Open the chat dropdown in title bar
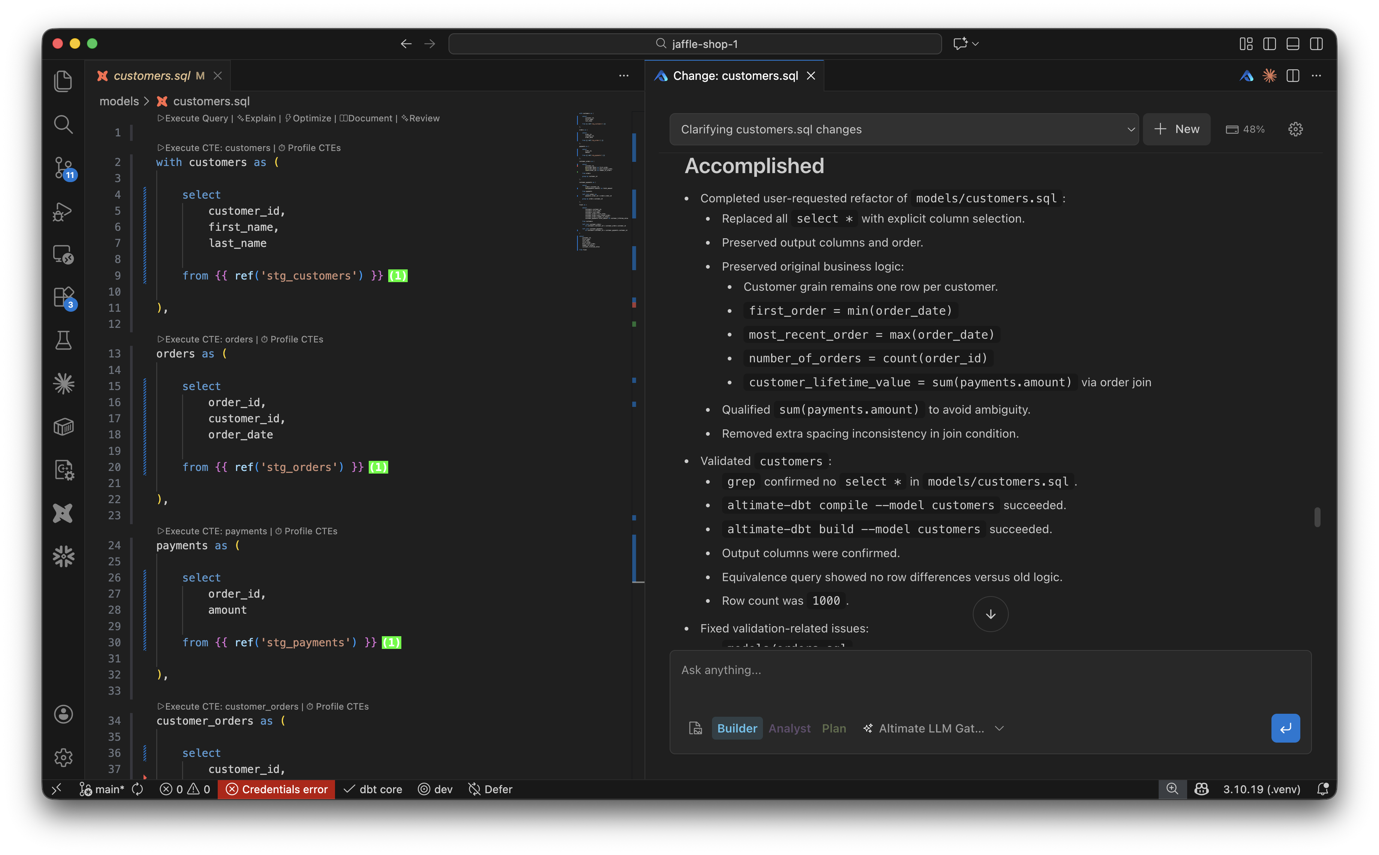Image resolution: width=1379 pixels, height=855 pixels. [x=966, y=43]
